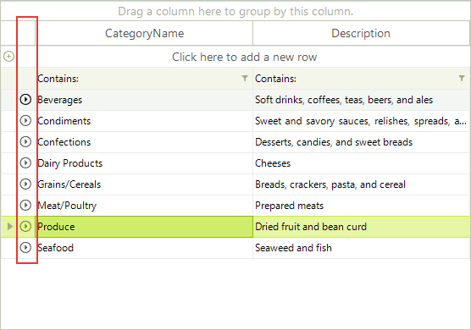Image resolution: width=471 pixels, height=330 pixels.
Task: Click expand circle icon on Produce row
Action: click(x=25, y=227)
